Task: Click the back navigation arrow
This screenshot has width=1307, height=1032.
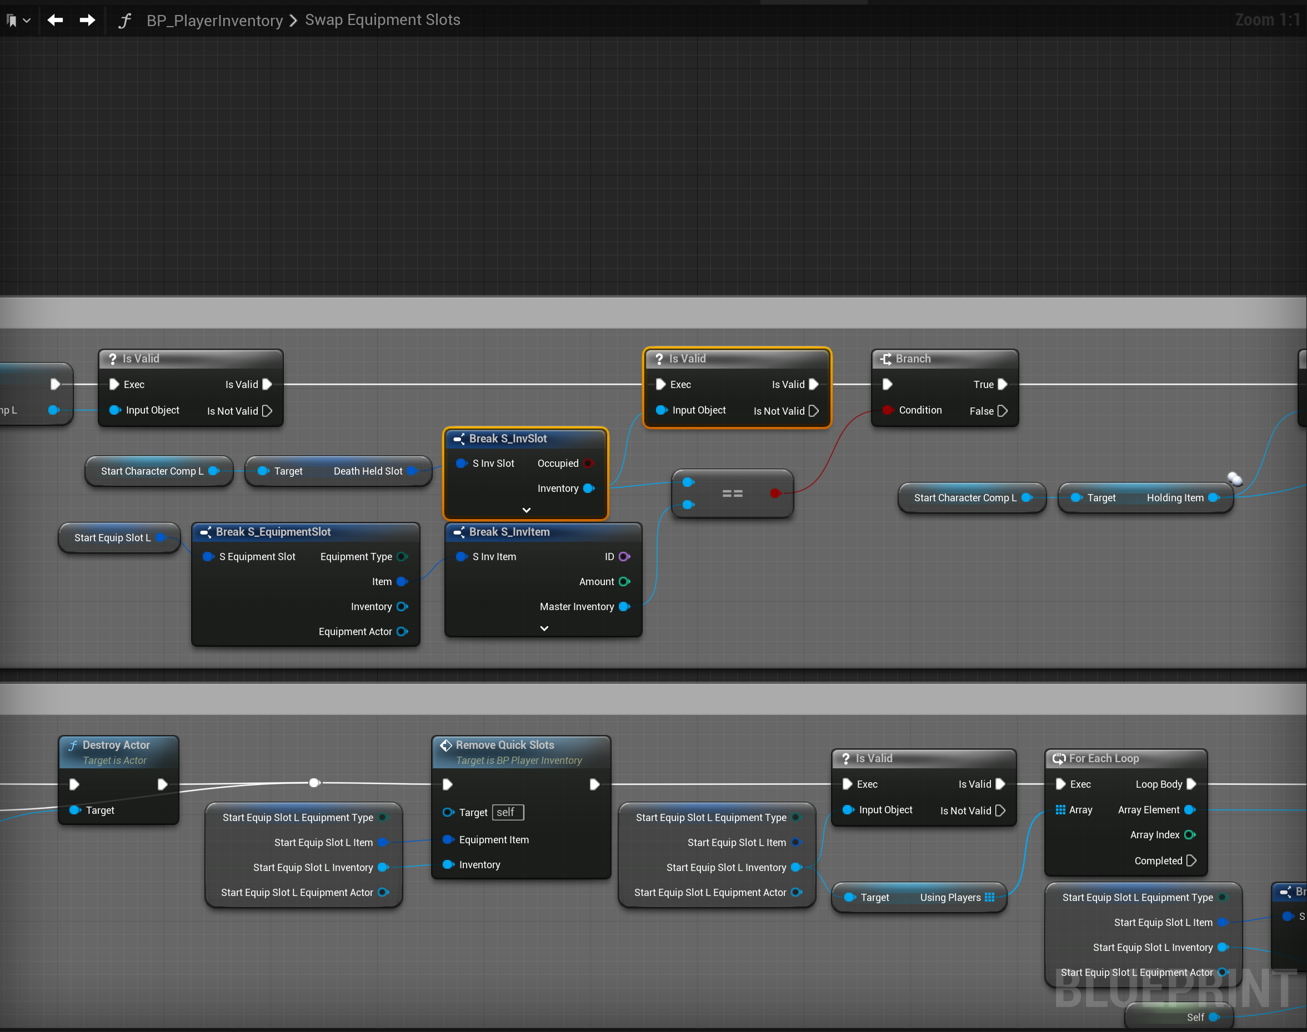Action: [55, 20]
